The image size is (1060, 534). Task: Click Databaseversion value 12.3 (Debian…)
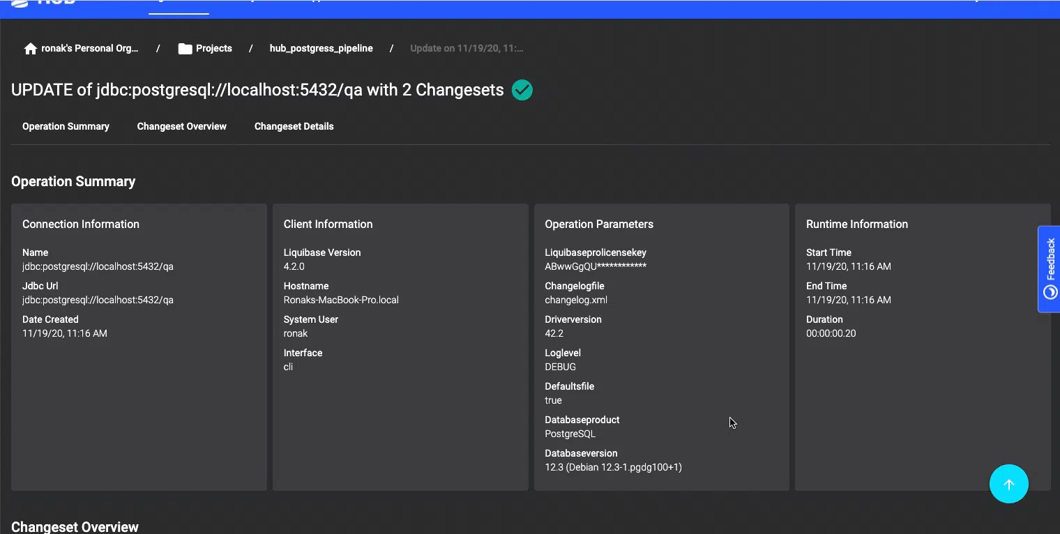(x=614, y=468)
